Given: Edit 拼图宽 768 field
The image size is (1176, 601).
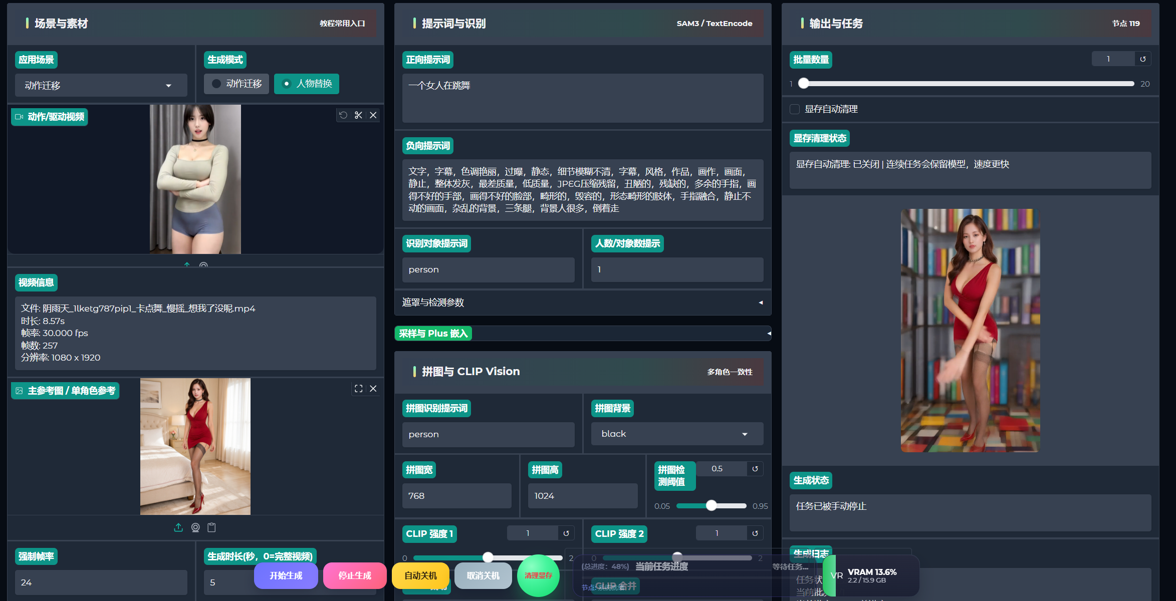Looking at the screenshot, I should [457, 496].
